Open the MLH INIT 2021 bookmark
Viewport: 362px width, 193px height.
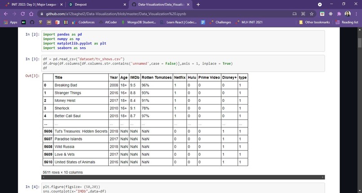click(x=249, y=22)
